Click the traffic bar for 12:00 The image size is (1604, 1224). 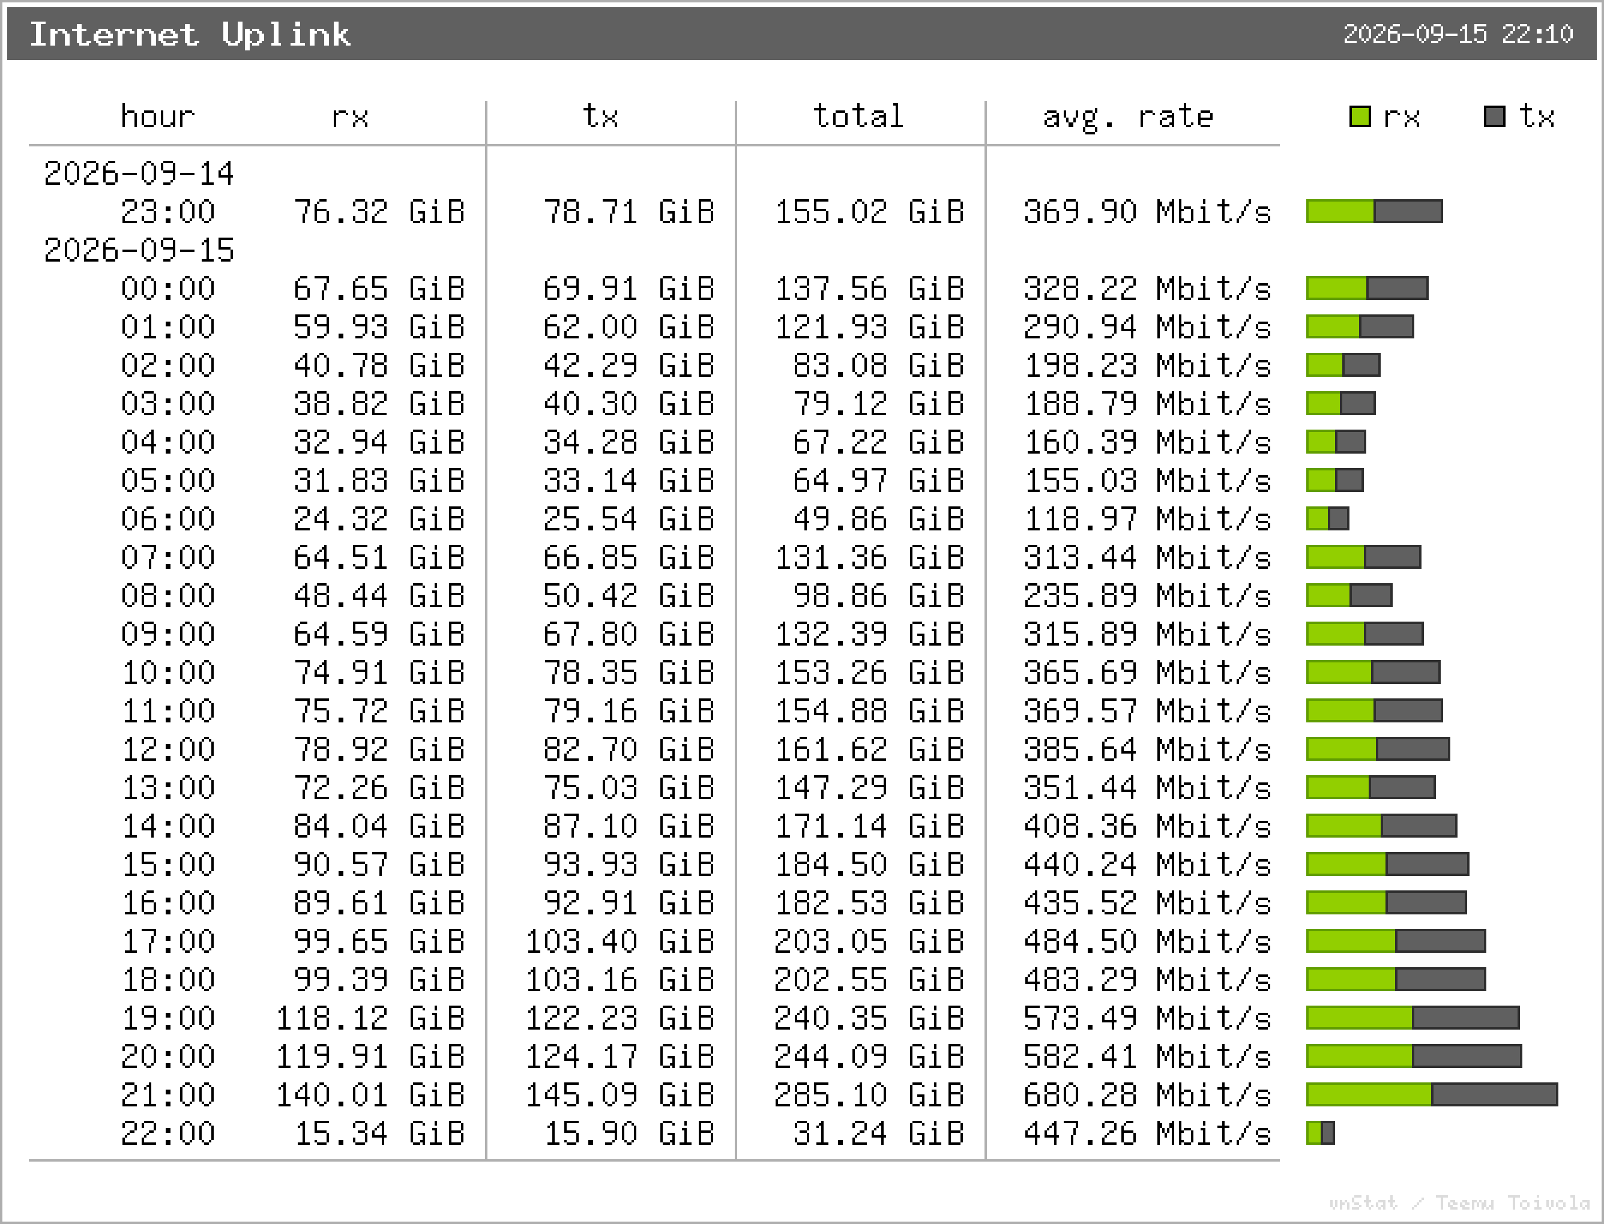[x=1378, y=749]
